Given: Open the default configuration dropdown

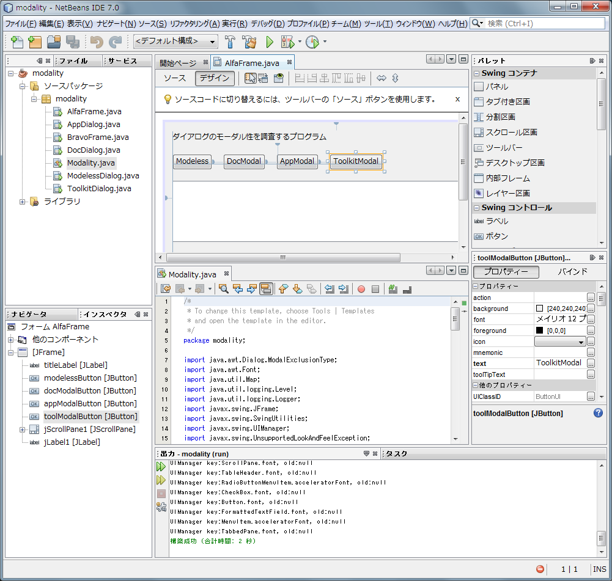Looking at the screenshot, I should coord(175,42).
